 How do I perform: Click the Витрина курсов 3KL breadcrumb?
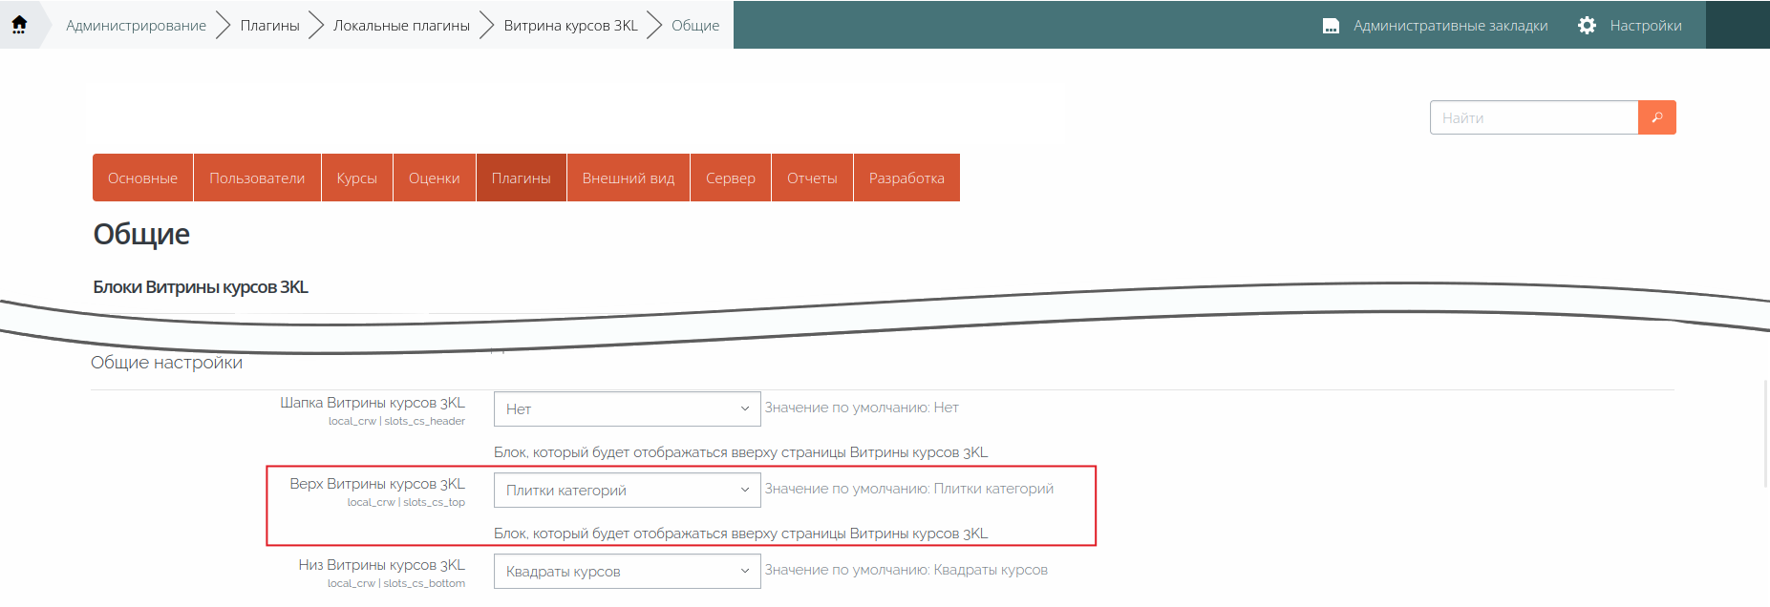(570, 26)
